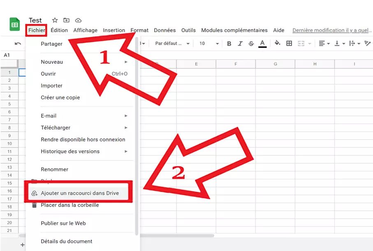Toggle bold formatting

tap(229, 44)
